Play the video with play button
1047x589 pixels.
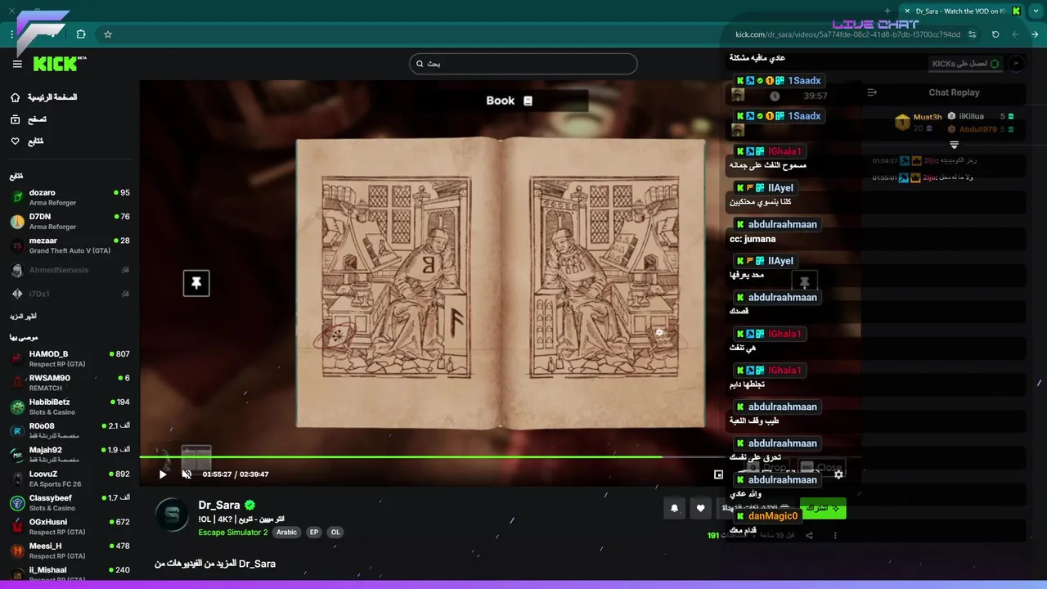pyautogui.click(x=163, y=474)
